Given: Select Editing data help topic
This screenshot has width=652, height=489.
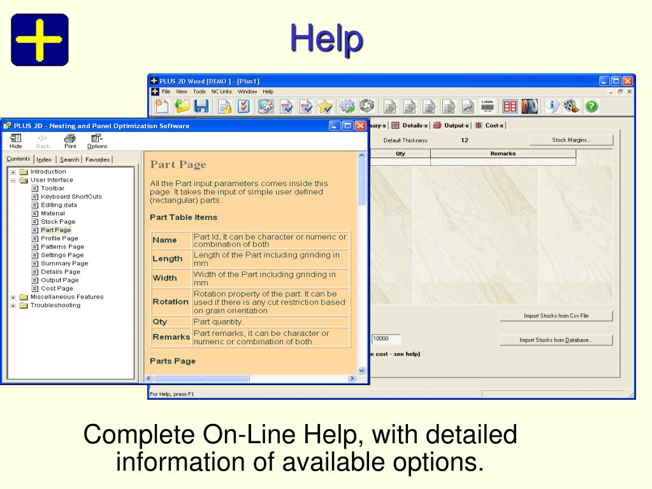Looking at the screenshot, I should pyautogui.click(x=59, y=205).
